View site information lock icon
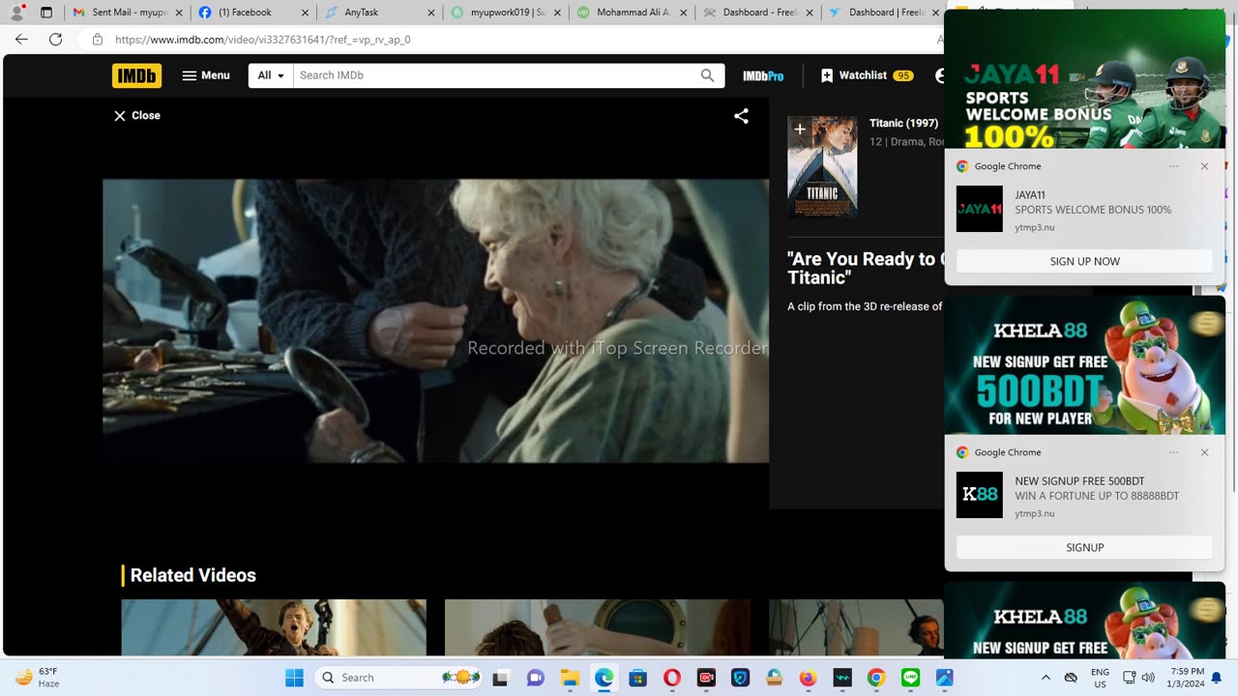This screenshot has width=1238, height=696. tap(97, 40)
